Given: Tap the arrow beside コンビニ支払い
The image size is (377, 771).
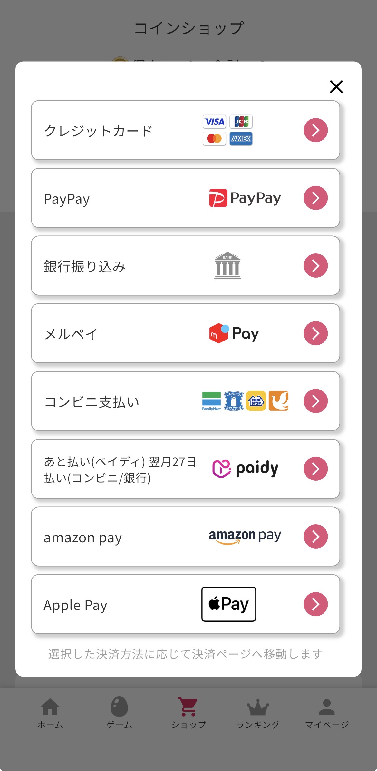Looking at the screenshot, I should click(x=315, y=401).
